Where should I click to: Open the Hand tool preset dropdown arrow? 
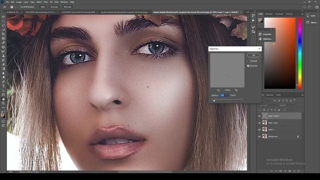[x=15, y=7]
